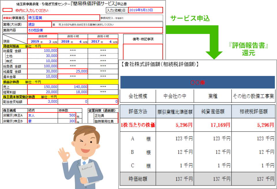The height and width of the screenshot is (189, 277).
Task: Click the empty red legend box beside 枠内に入力してください
Action: coord(8,10)
